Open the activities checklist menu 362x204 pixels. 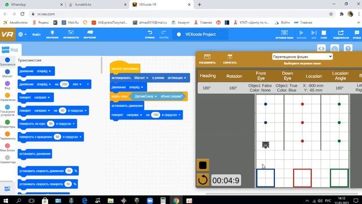tap(71, 34)
